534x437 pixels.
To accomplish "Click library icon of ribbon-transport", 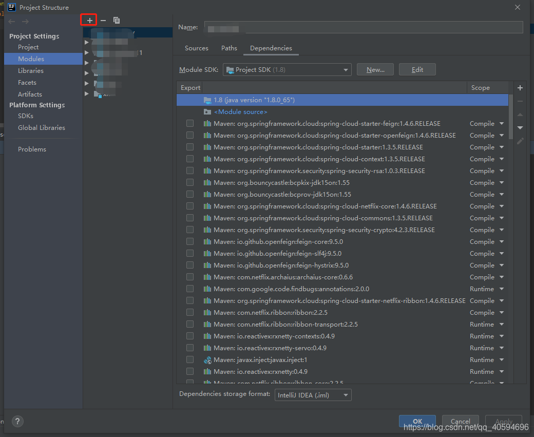I will [207, 324].
